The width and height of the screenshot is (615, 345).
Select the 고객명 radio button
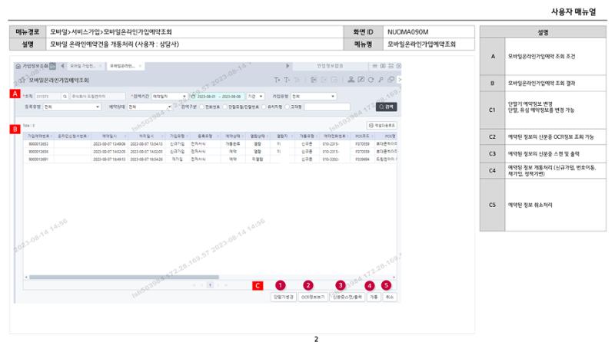[287, 107]
